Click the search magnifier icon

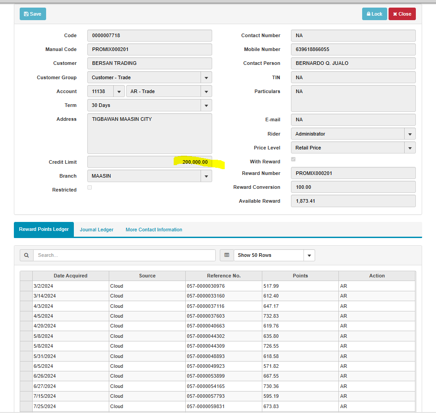(x=26, y=255)
